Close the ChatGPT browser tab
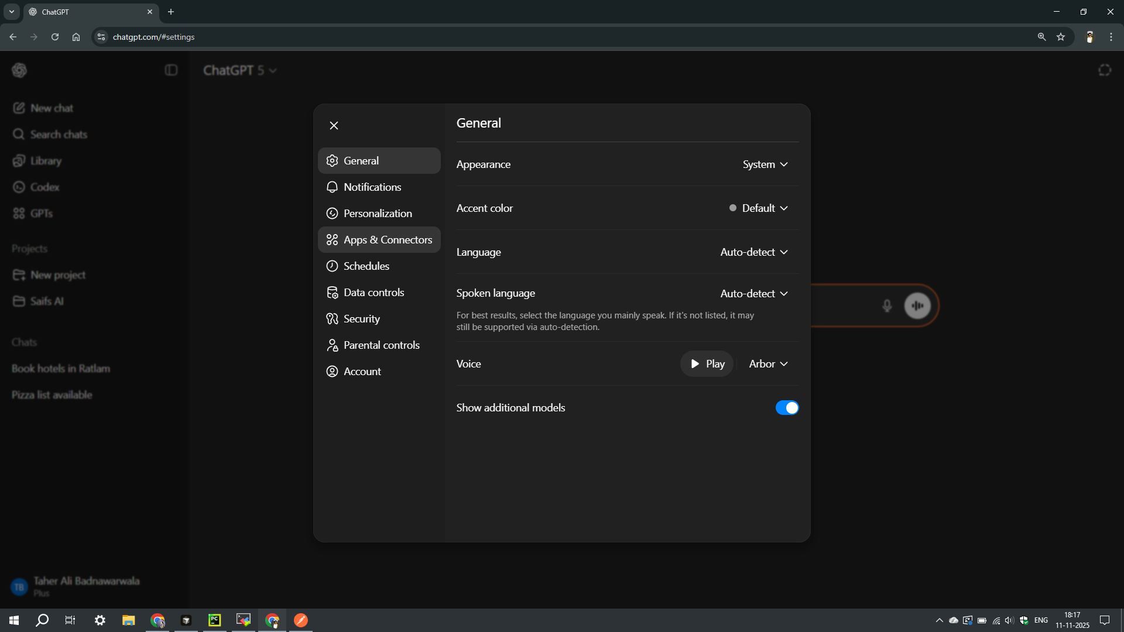Image resolution: width=1124 pixels, height=632 pixels. [150, 12]
